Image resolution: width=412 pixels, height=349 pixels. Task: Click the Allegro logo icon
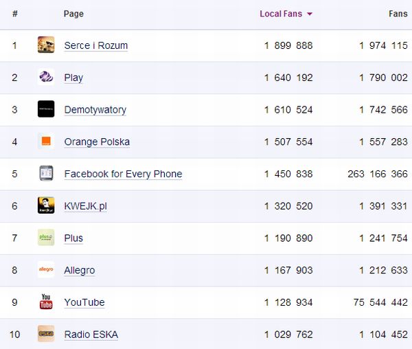point(46,270)
